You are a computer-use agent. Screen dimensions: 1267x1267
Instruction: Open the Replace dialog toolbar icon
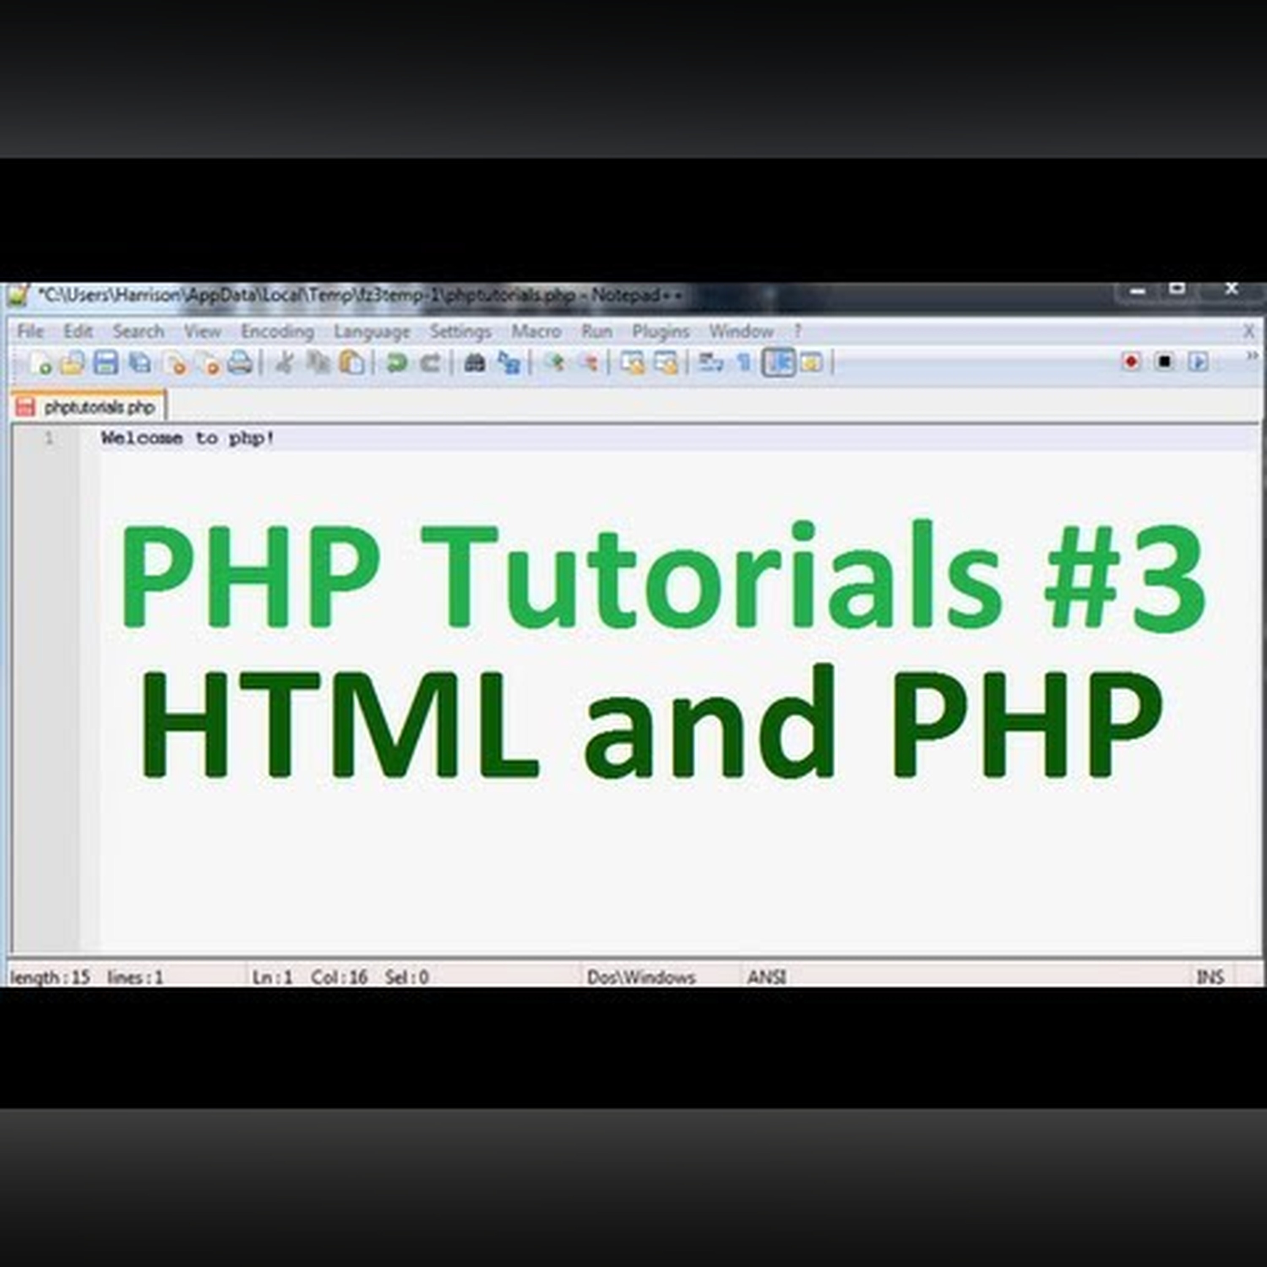click(x=509, y=363)
